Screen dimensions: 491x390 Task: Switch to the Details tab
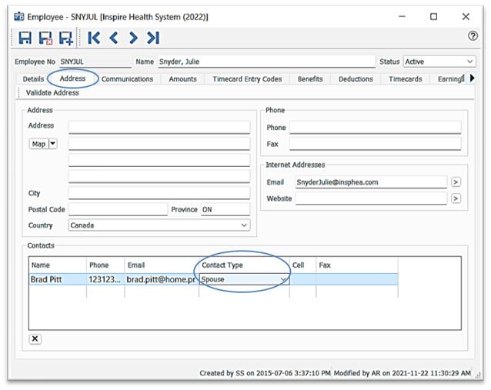point(33,79)
